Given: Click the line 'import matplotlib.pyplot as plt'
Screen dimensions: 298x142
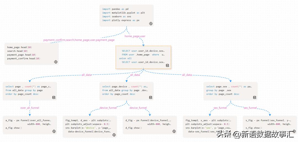Looking at the screenshot, I should 124,13.
